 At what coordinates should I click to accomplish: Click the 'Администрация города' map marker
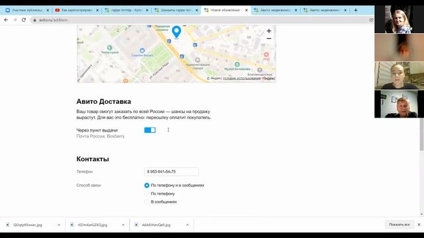[x=197, y=60]
